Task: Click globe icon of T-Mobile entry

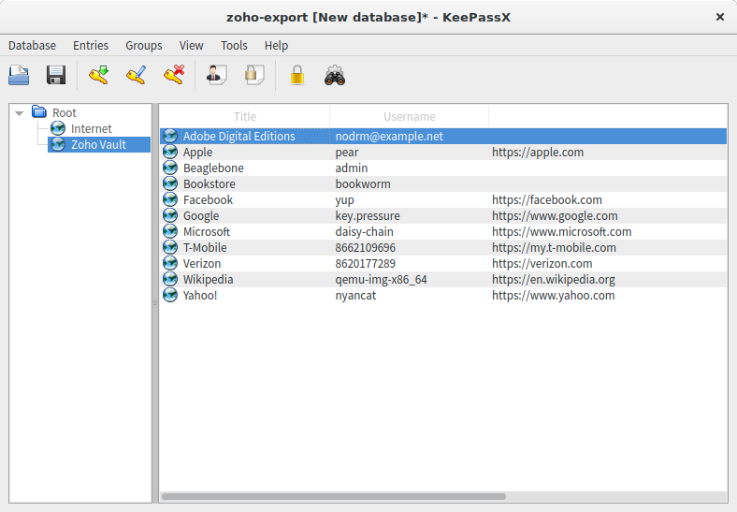Action: (x=170, y=247)
